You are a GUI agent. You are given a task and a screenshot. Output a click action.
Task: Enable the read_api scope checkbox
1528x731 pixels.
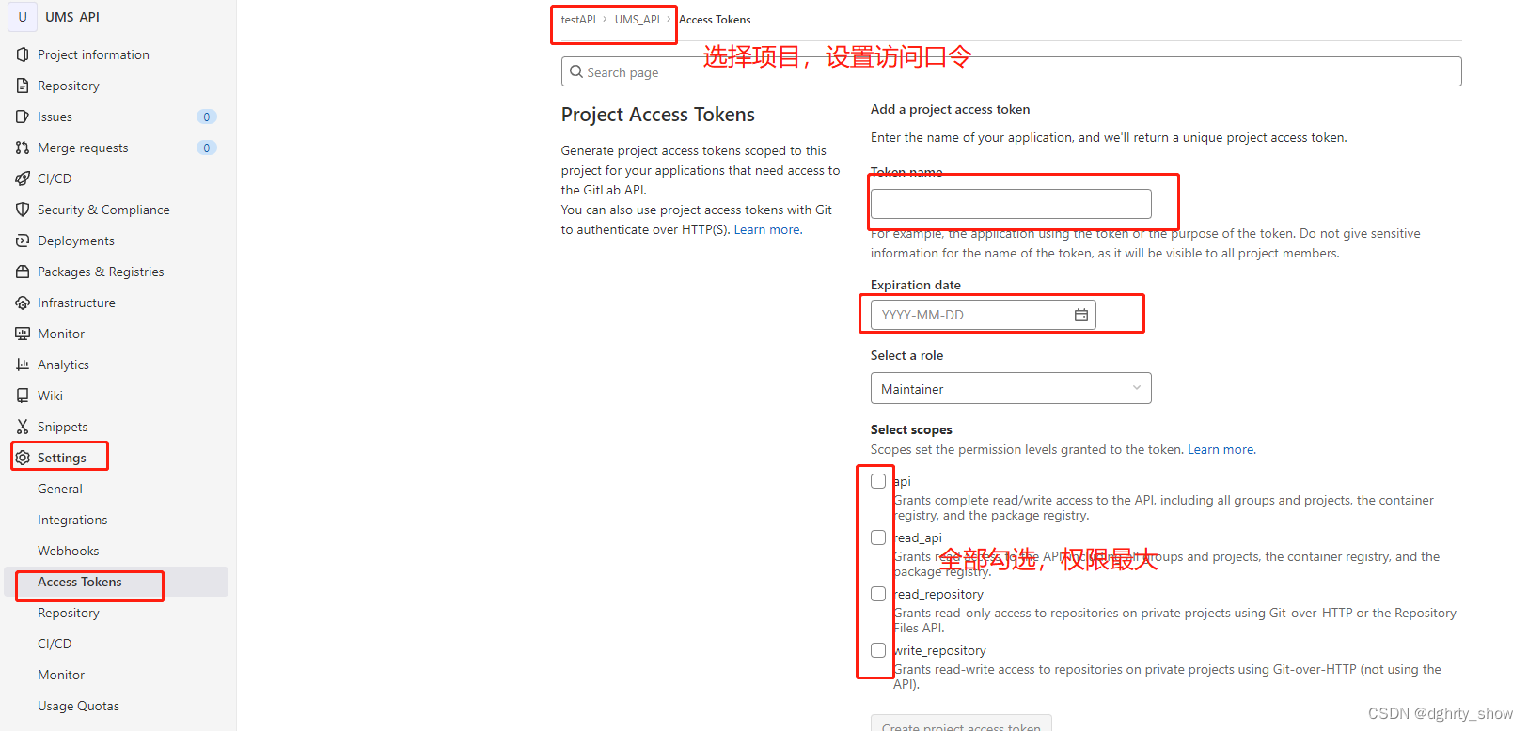pyautogui.click(x=878, y=537)
